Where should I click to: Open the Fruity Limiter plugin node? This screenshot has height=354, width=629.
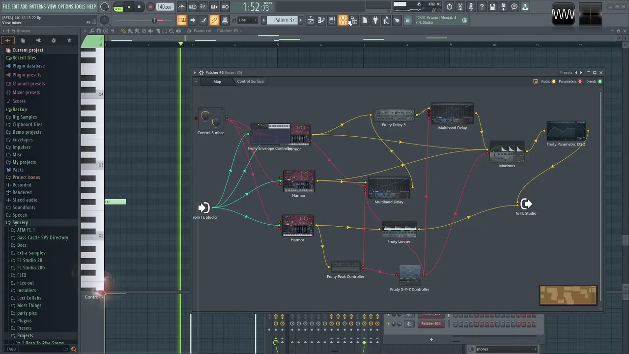(399, 230)
